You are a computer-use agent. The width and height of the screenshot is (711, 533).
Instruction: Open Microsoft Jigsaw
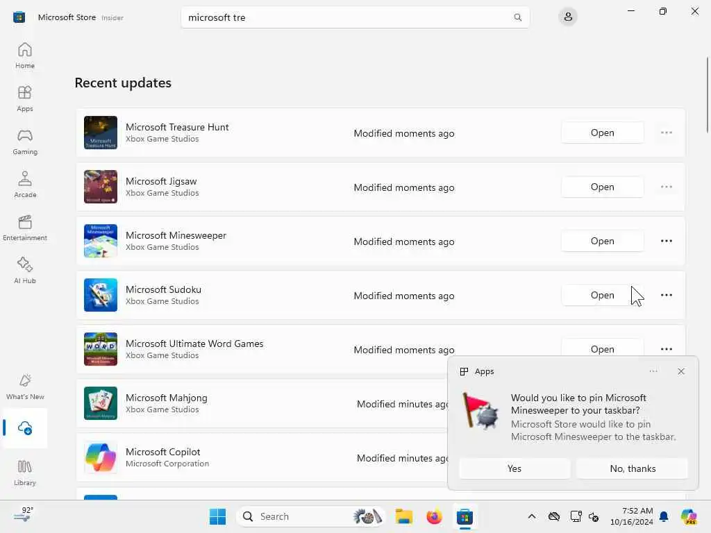pyautogui.click(x=602, y=187)
